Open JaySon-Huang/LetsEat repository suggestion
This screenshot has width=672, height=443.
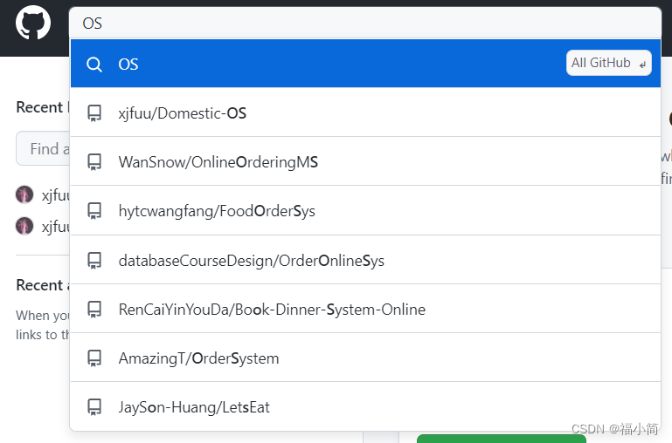365,406
